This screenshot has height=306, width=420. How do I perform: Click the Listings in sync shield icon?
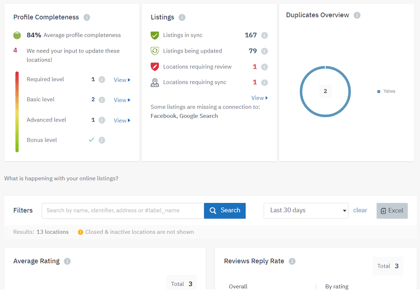pyautogui.click(x=155, y=35)
